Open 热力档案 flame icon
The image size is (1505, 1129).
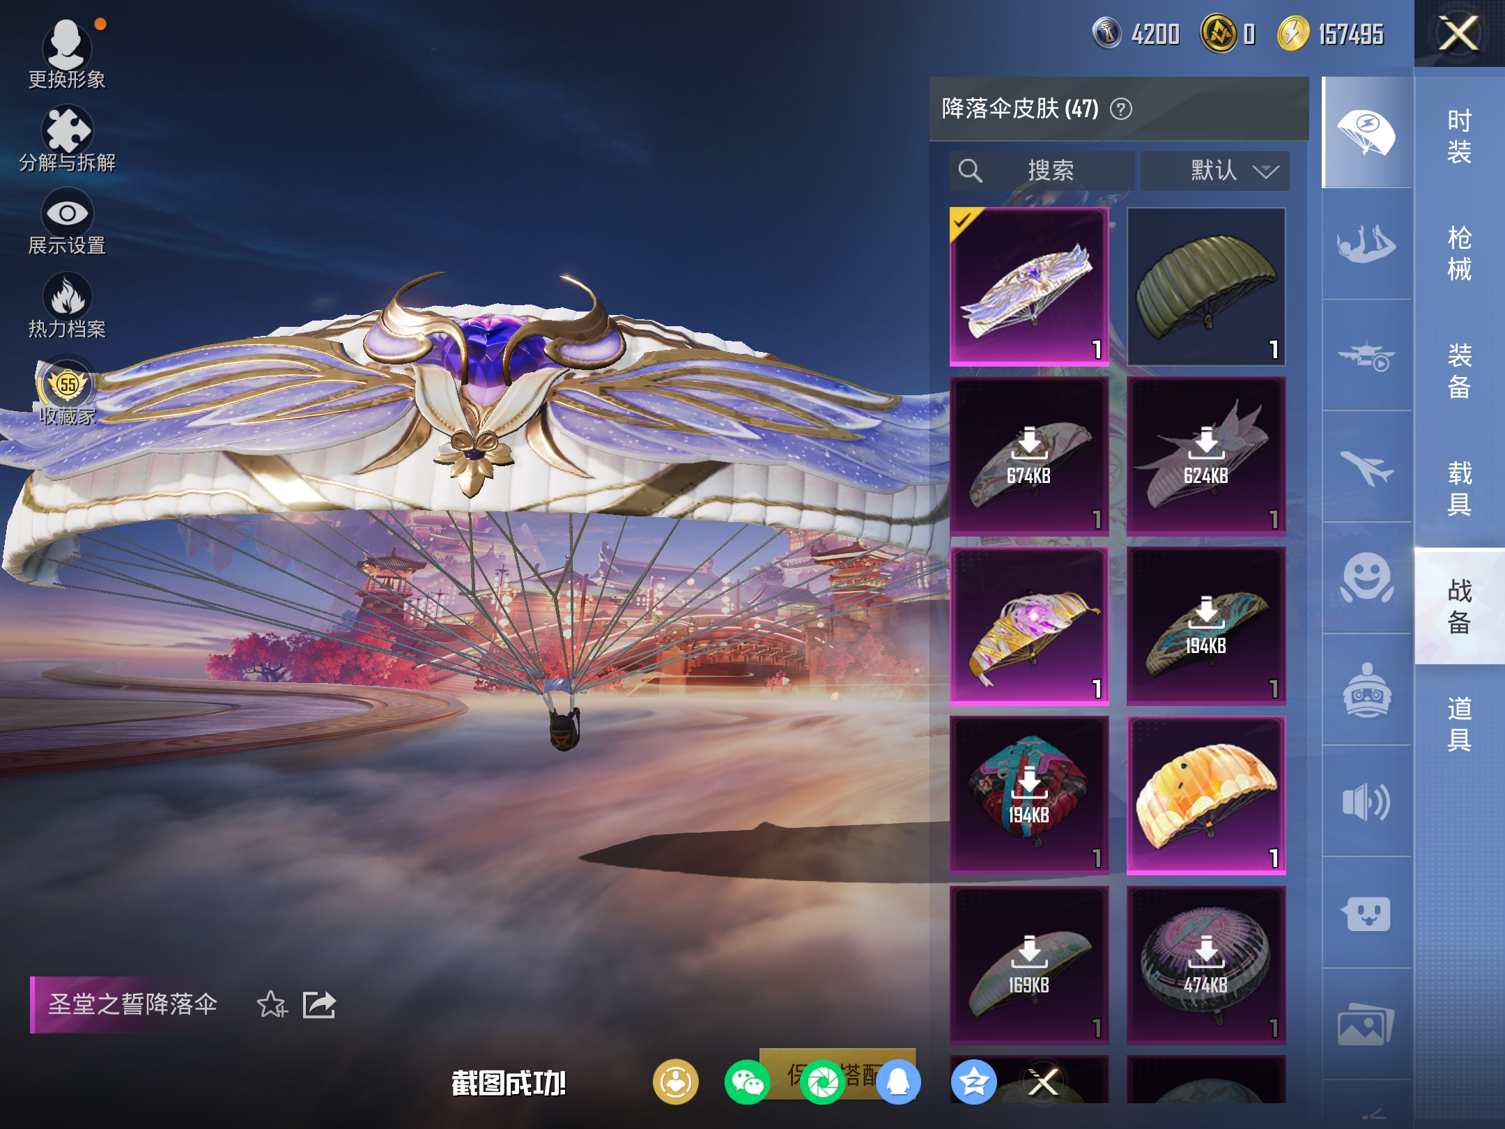tap(67, 298)
